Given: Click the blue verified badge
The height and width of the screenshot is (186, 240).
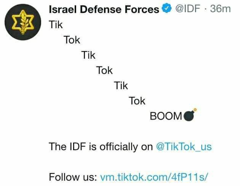Looking at the screenshot, I should 167,8.
